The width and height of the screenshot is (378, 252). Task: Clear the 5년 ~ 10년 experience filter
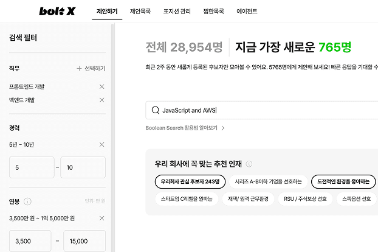click(x=101, y=145)
